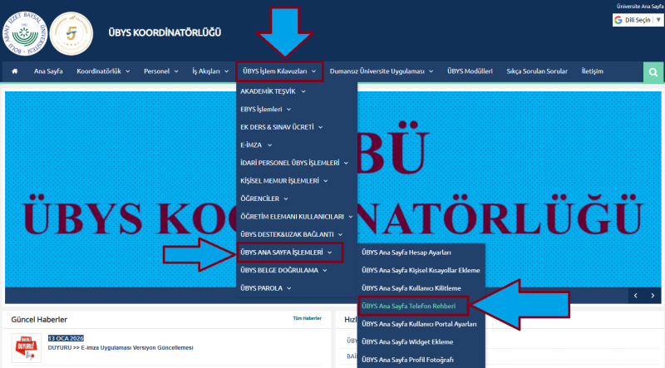Click the home icon in navigation bar
Viewport: 665px width, 368px height.
coord(14,71)
